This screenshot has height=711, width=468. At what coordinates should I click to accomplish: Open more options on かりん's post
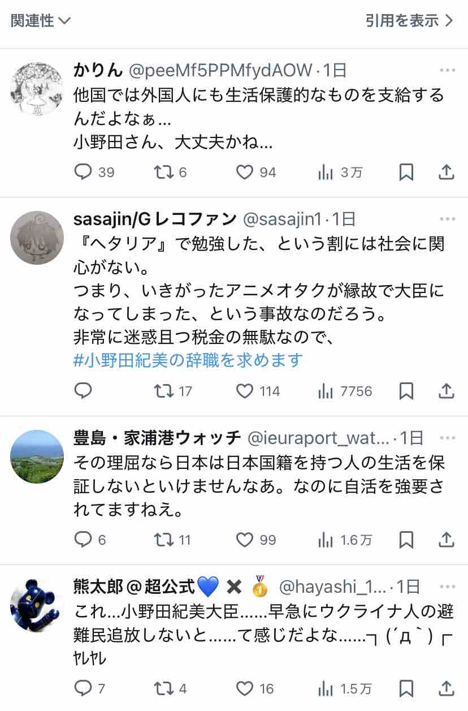coord(447,70)
